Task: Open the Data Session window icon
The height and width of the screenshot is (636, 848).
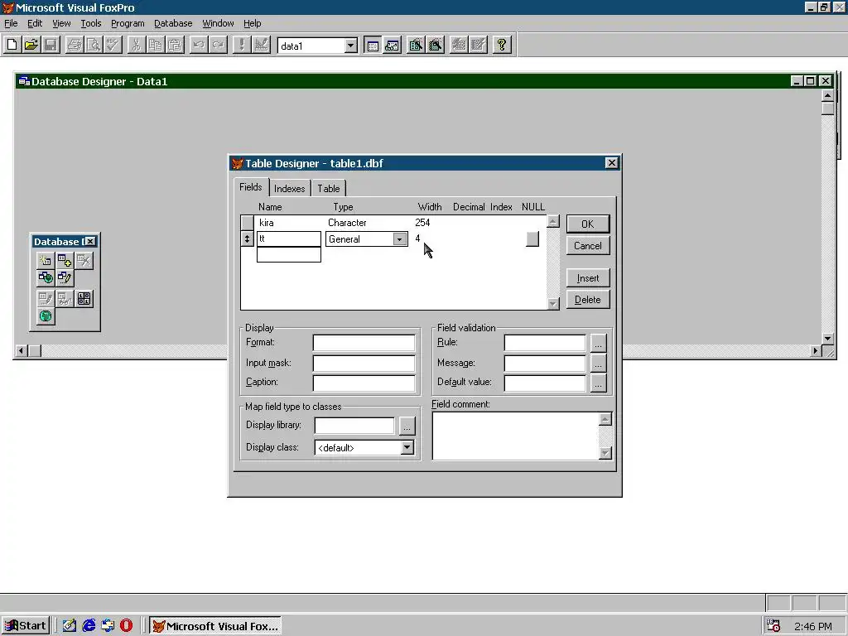Action: [392, 45]
